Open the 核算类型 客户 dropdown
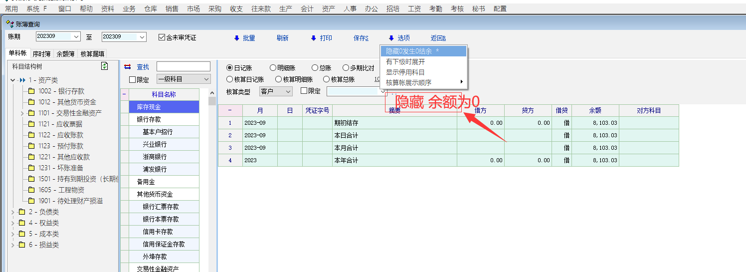 [x=275, y=91]
